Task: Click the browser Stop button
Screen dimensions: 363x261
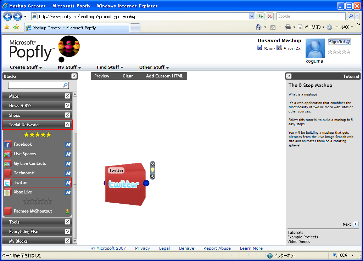Action: coord(270,16)
